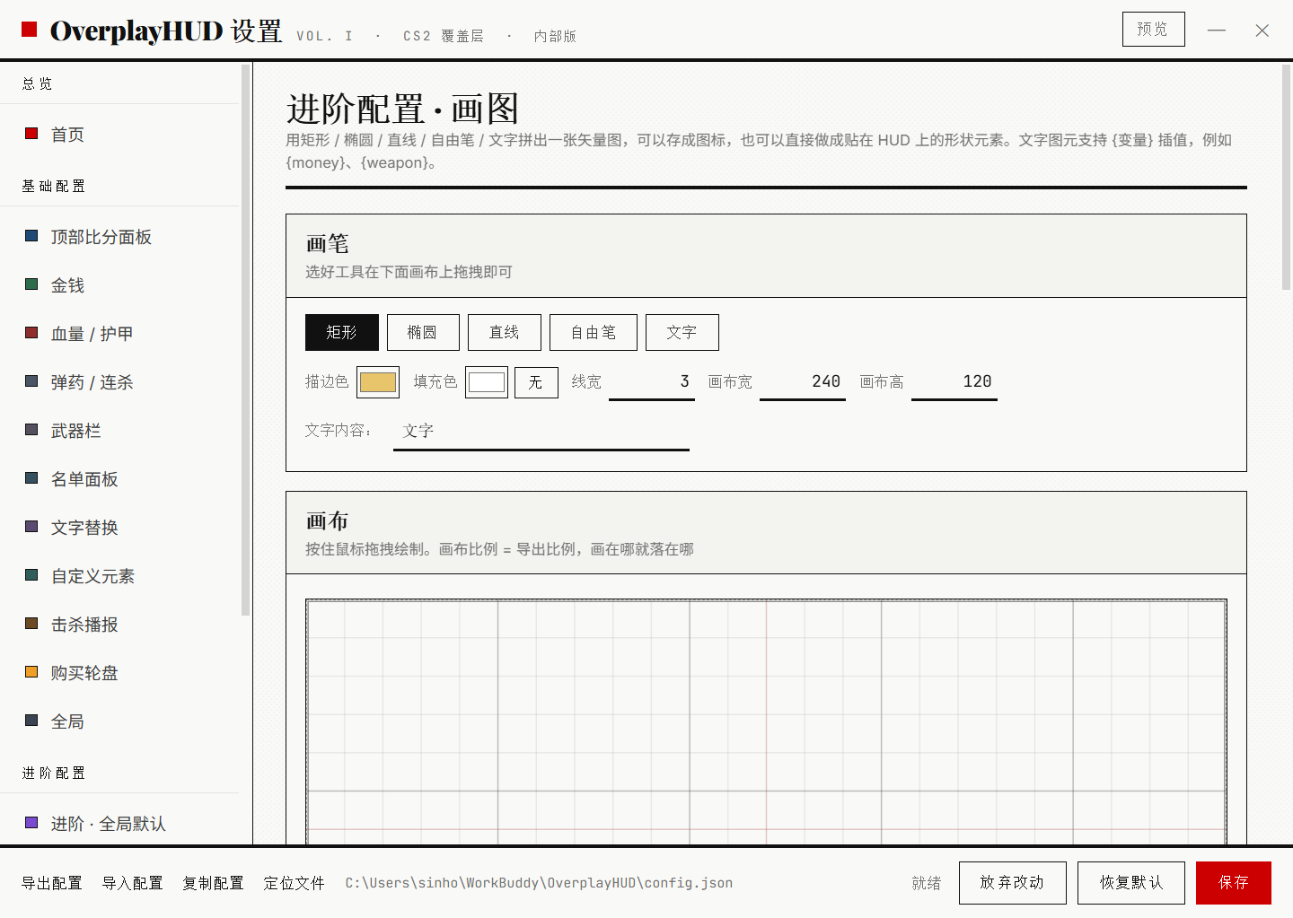Viewport: 1293px width, 918px height.
Task: Click the 放弃改动 button
Action: coord(1013,883)
